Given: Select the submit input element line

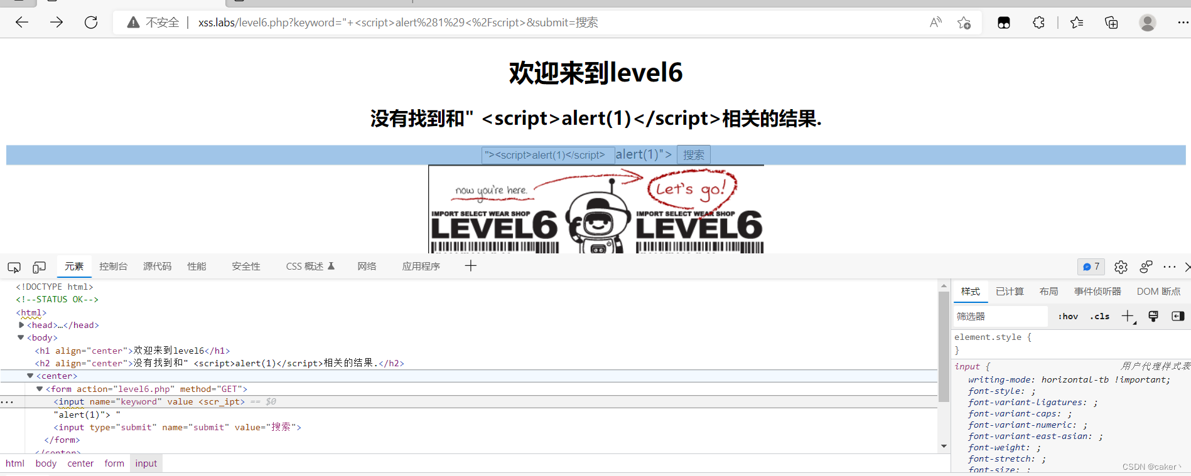Looking at the screenshot, I should click(177, 427).
